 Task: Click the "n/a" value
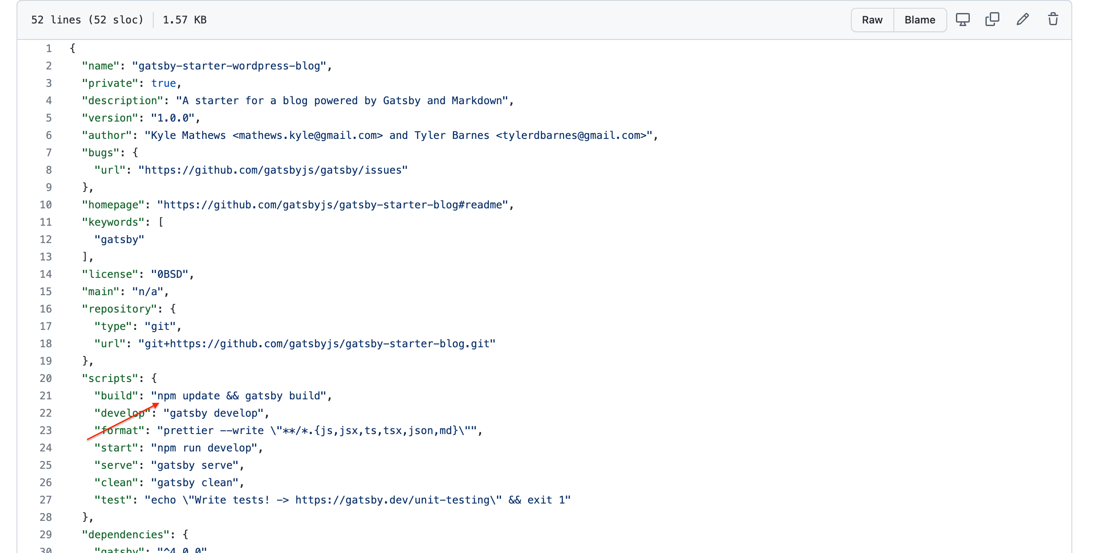click(148, 292)
